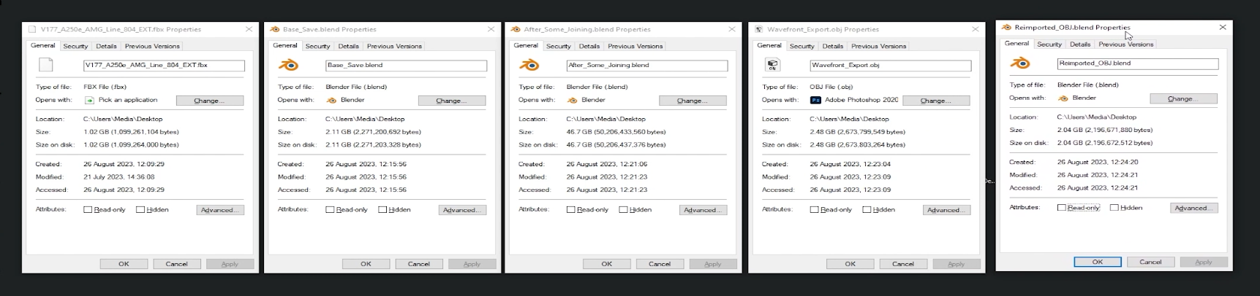
Task: Click title bar icon of Wavefront_Export.obj Properties
Action: [x=759, y=29]
